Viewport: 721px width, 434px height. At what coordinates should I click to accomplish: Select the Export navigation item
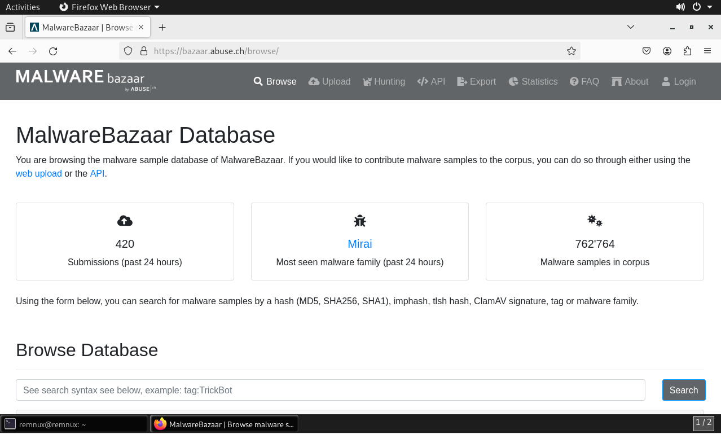(x=476, y=81)
